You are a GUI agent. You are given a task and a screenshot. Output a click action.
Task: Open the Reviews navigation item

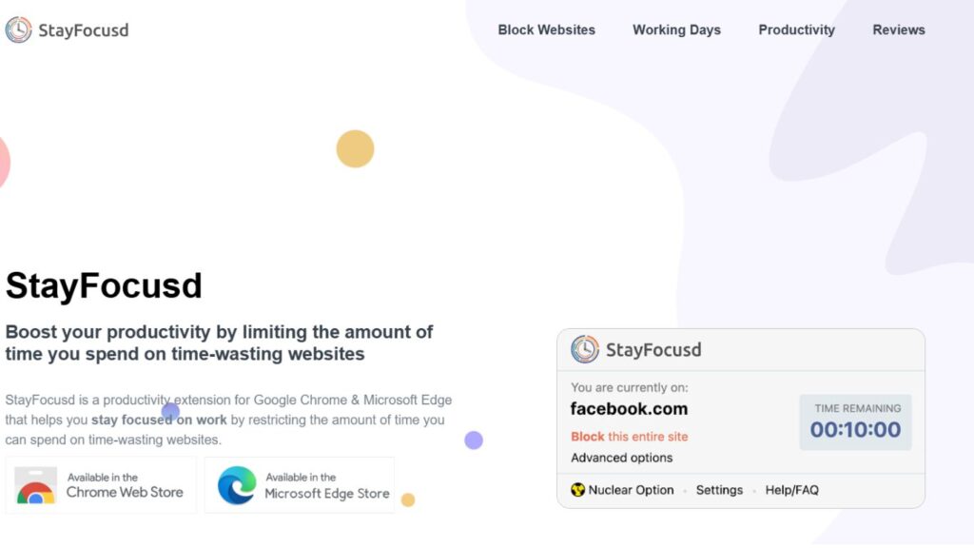point(898,29)
